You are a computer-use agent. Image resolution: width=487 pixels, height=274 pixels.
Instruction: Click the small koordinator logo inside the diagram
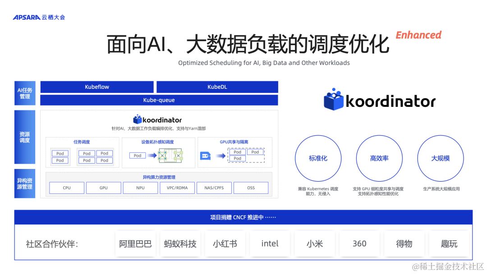click(157, 119)
